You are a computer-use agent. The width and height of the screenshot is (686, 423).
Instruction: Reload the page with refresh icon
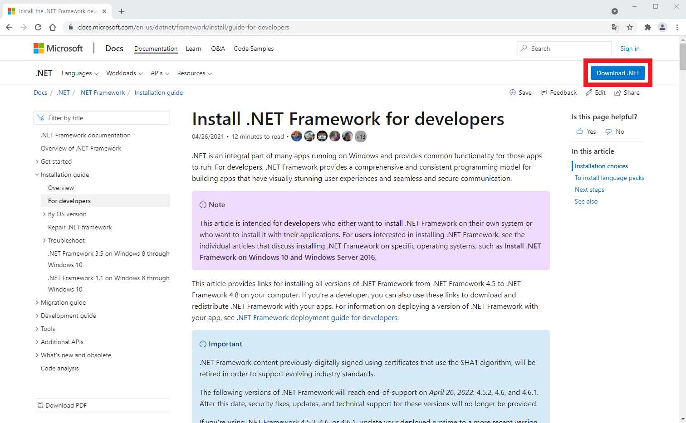point(38,27)
